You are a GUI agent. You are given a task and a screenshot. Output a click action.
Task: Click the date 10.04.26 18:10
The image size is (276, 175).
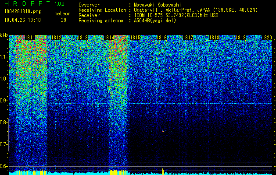click(x=22, y=20)
